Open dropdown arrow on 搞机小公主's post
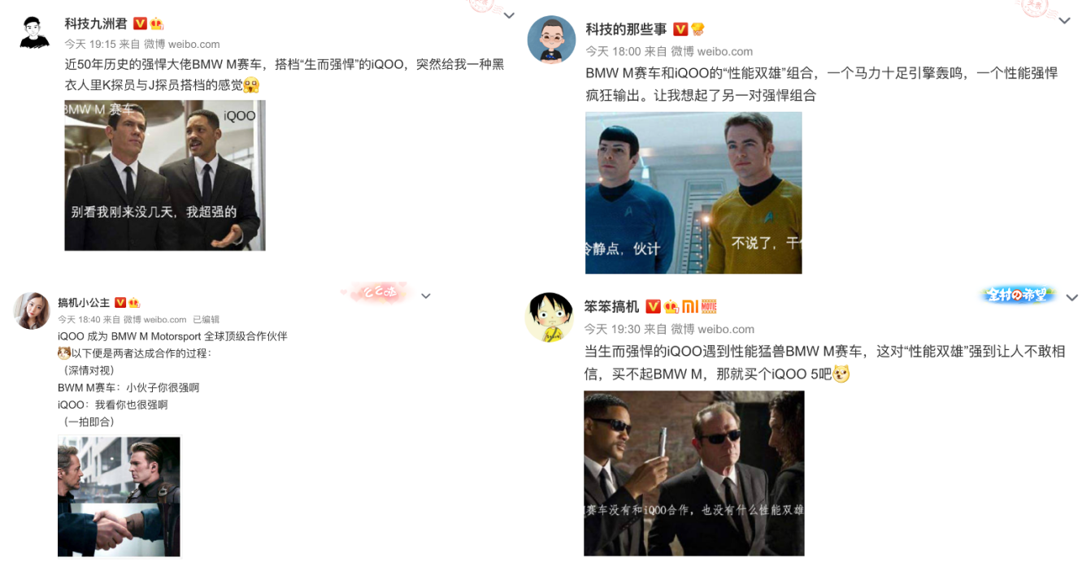Screen dimensions: 1082x562 pos(425,296)
